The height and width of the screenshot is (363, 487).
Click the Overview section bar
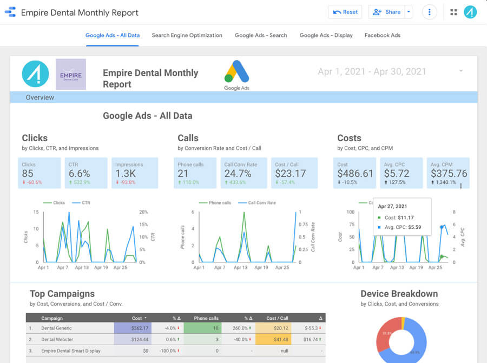[x=244, y=97]
